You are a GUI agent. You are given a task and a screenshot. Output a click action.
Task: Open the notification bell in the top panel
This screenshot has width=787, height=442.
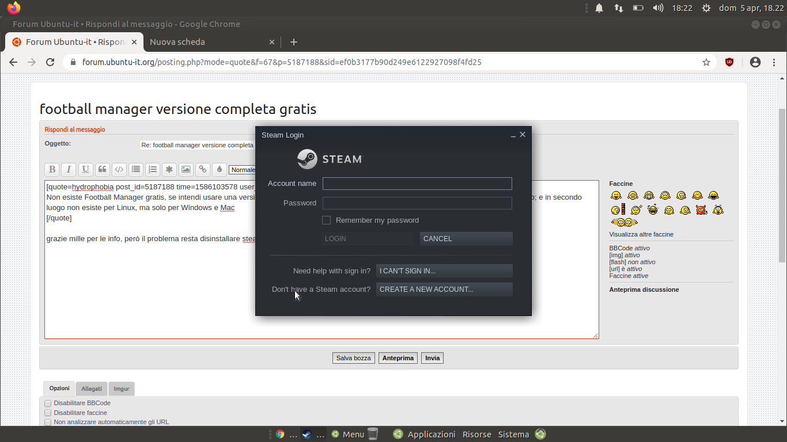(599, 8)
